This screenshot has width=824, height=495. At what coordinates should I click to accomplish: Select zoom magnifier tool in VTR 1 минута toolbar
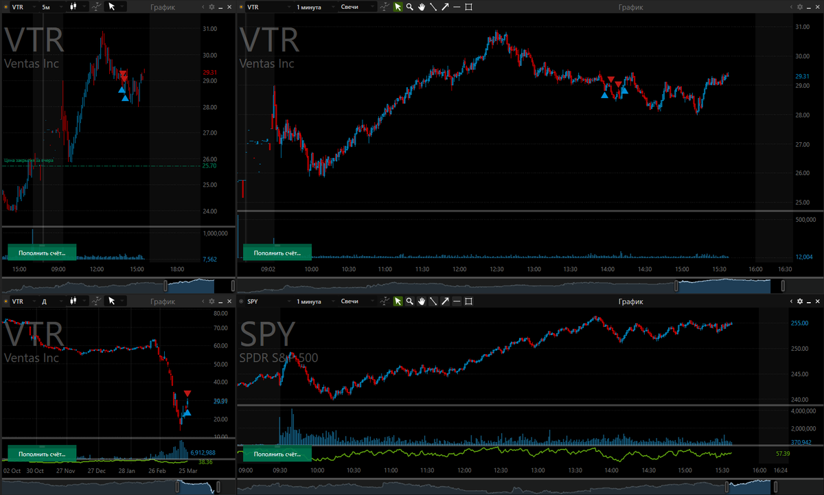[409, 7]
